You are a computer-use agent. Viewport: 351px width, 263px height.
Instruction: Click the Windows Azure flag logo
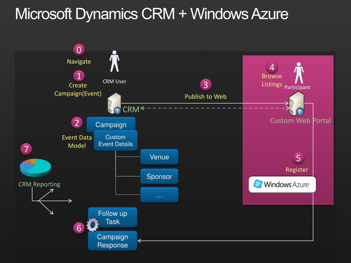[x=258, y=184]
